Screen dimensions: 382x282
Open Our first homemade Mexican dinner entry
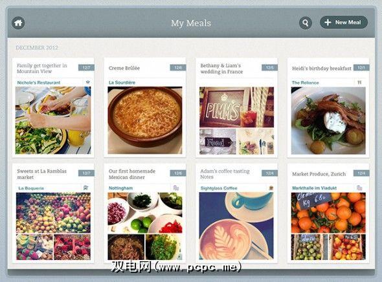[132, 174]
